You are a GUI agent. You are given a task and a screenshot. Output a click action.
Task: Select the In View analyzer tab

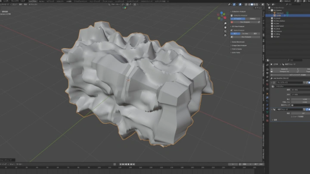point(245,34)
